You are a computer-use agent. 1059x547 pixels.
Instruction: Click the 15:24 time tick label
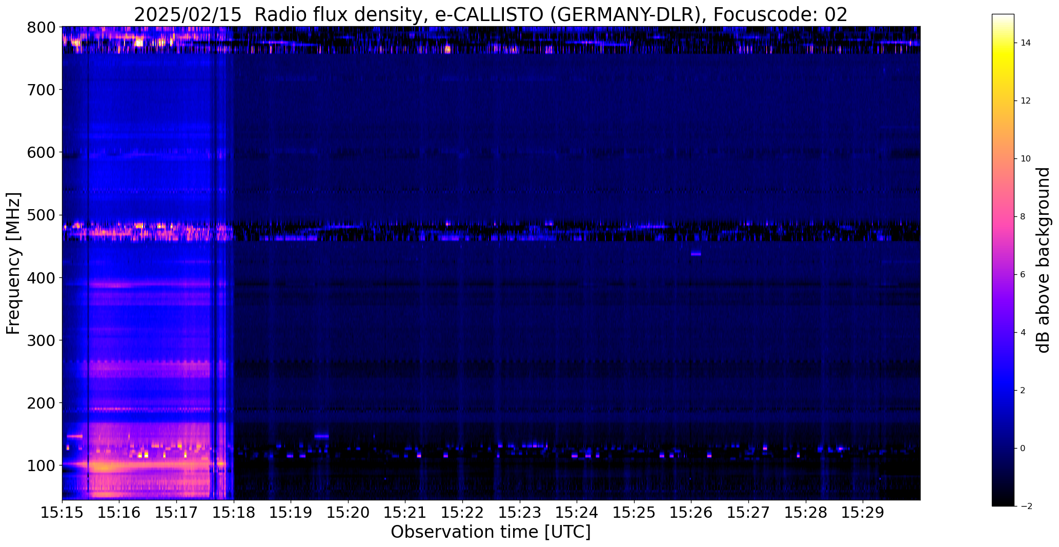577,513
